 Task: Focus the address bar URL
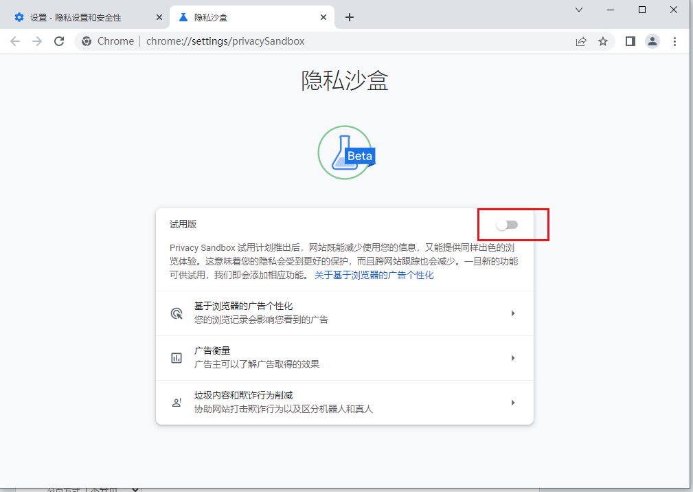225,41
